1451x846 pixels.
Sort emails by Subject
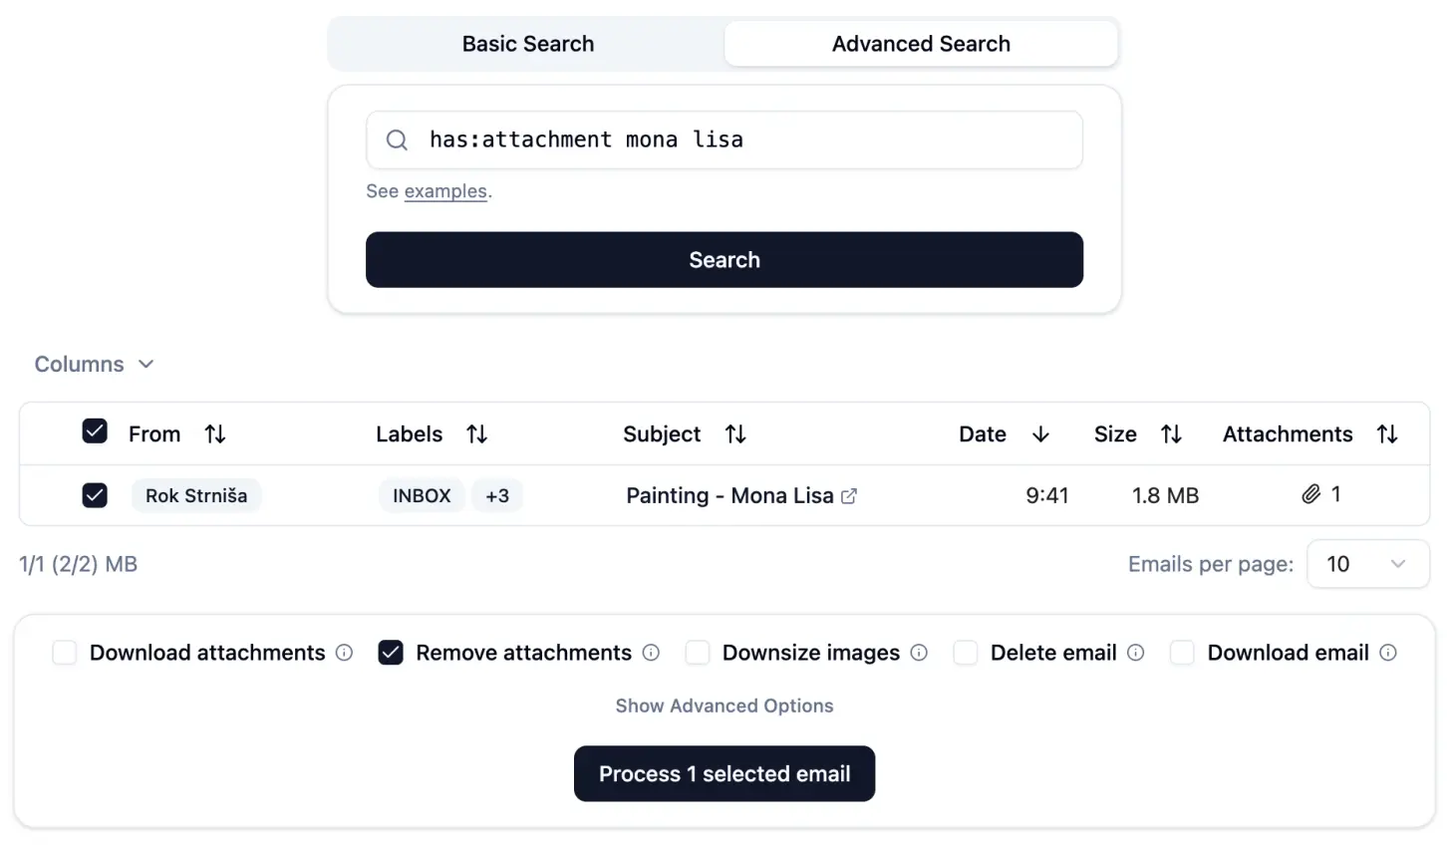point(734,433)
